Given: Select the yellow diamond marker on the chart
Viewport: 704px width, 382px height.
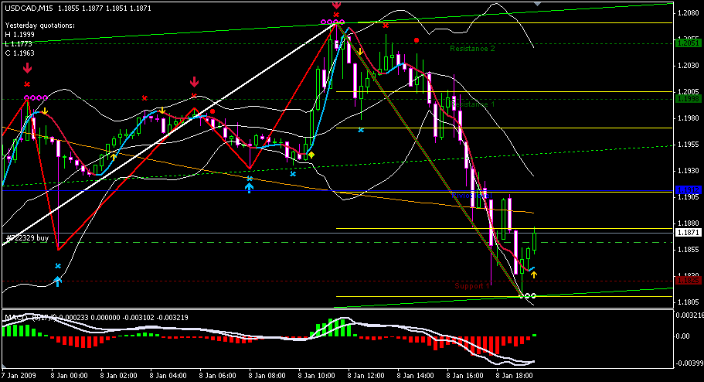Looking at the screenshot, I should tap(311, 155).
